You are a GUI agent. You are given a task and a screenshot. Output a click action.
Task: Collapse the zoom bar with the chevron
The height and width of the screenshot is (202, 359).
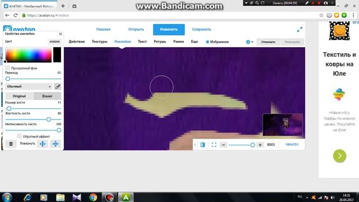[195, 145]
